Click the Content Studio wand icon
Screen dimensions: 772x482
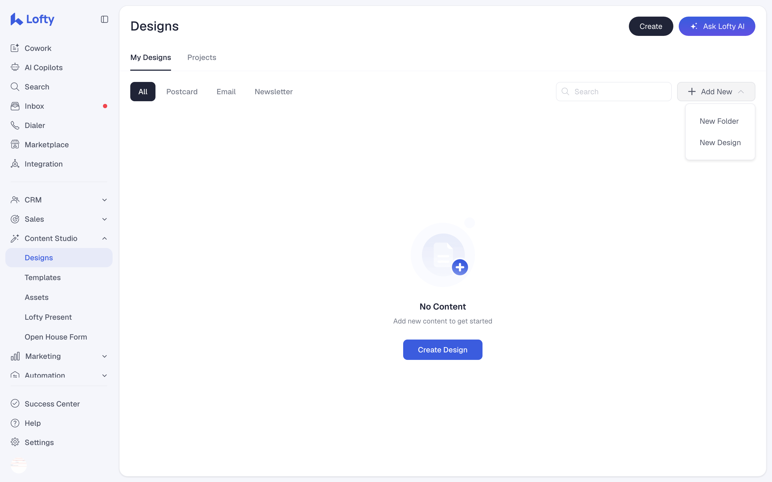coord(15,238)
